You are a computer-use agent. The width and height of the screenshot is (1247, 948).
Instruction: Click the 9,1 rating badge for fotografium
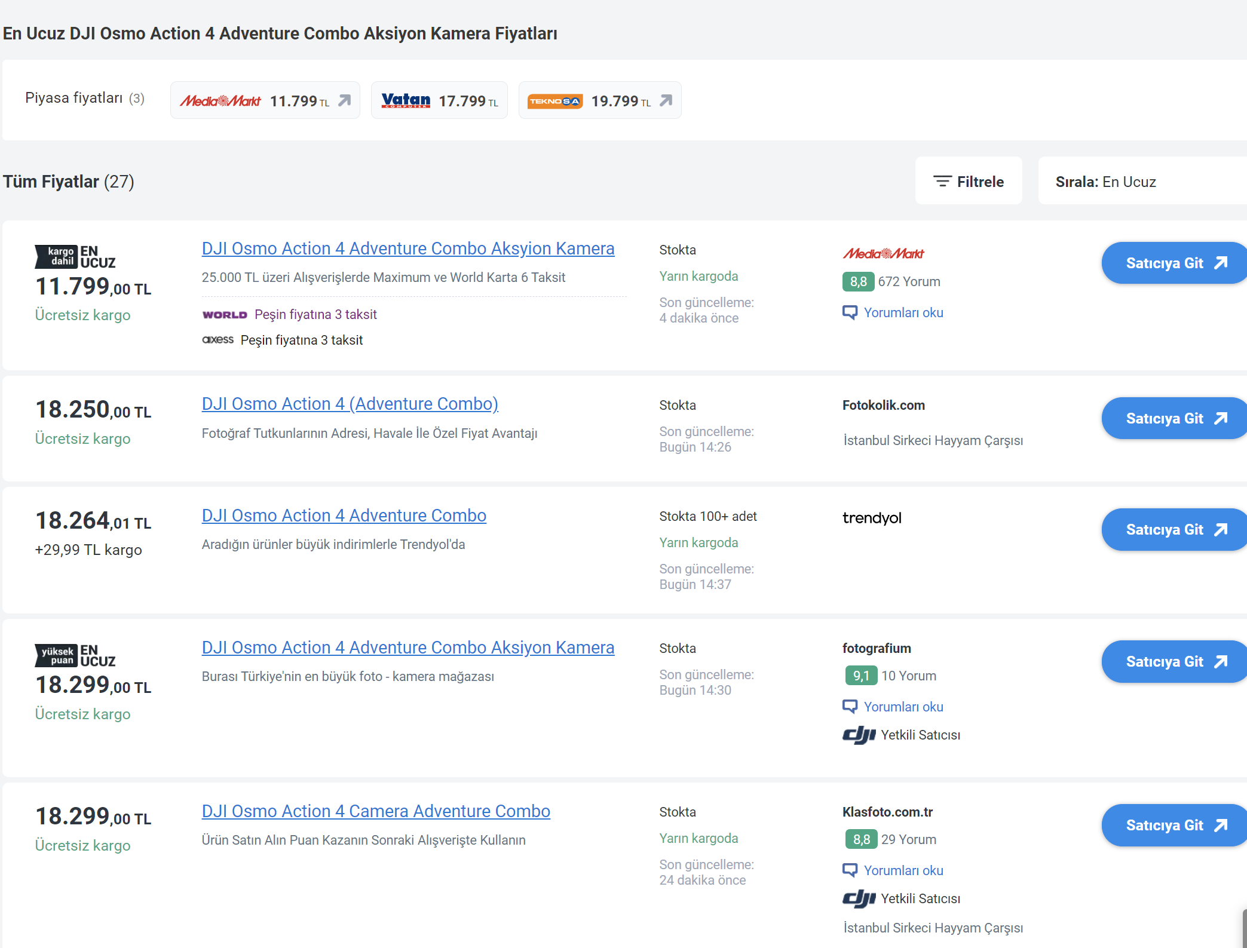coord(861,676)
